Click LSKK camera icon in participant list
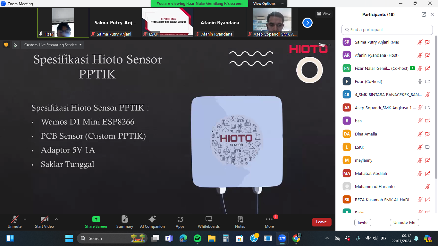This screenshot has width=438, height=246. pos(428,147)
